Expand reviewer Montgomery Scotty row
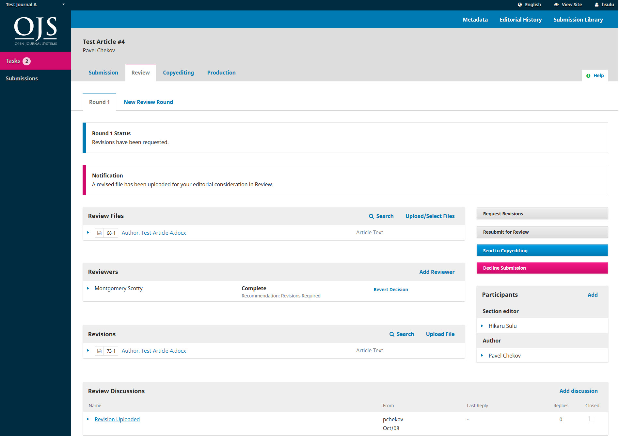Image resolution: width=619 pixels, height=436 pixels. [88, 288]
